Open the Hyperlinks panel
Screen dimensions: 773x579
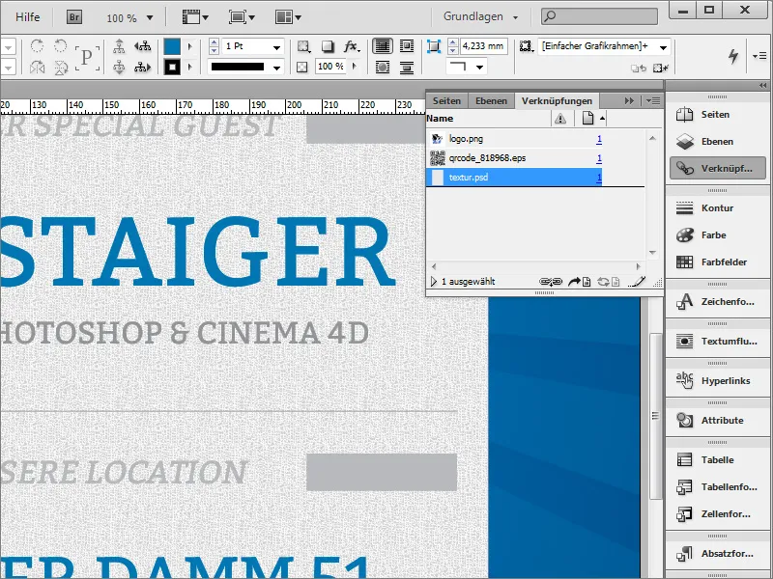click(x=717, y=380)
